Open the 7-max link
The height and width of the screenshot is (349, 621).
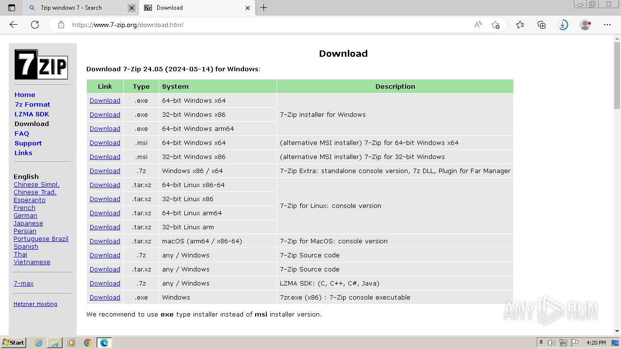pos(23,283)
